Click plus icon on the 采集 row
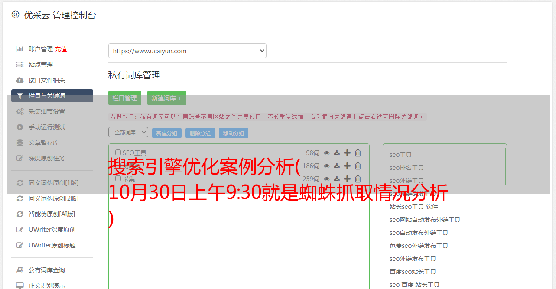 [x=347, y=179]
